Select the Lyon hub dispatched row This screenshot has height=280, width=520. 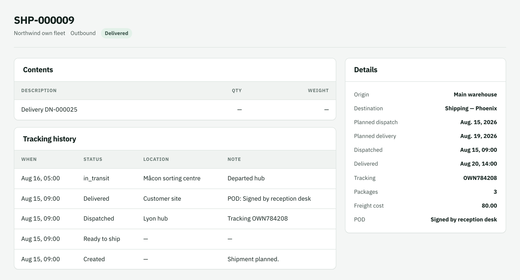coord(175,219)
